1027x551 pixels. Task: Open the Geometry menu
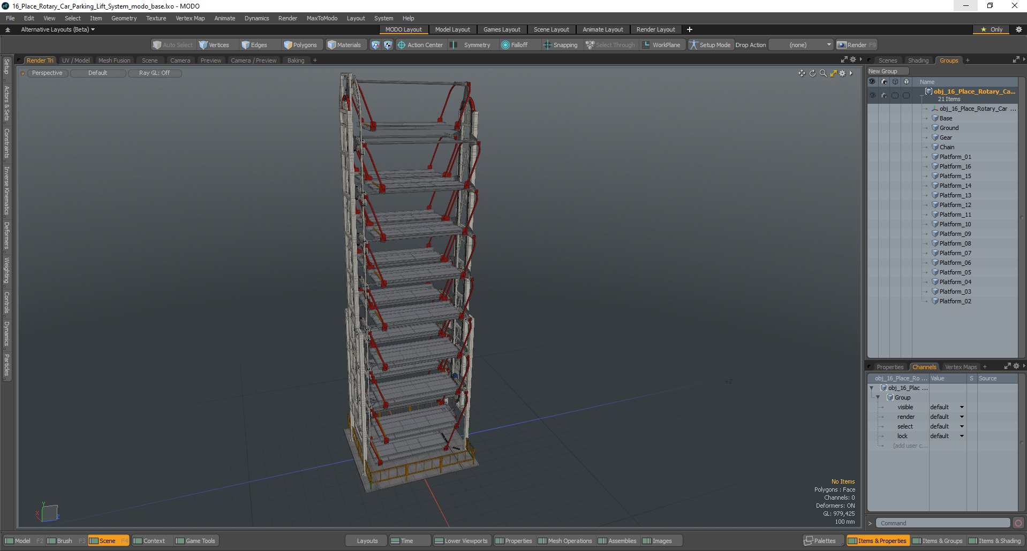point(124,18)
